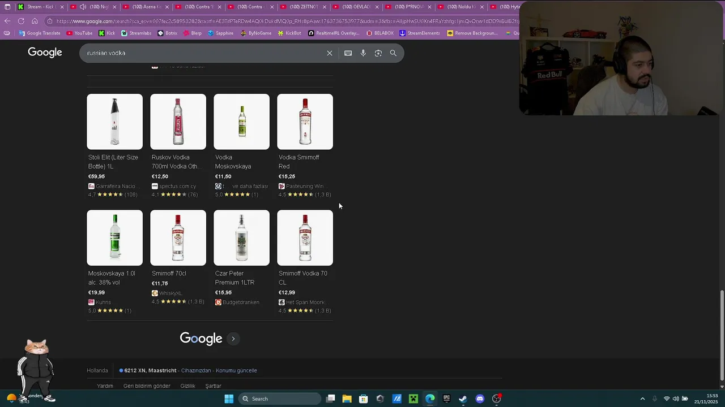Click Konumu güncelle location link
Image resolution: width=725 pixels, height=407 pixels.
tap(236, 371)
